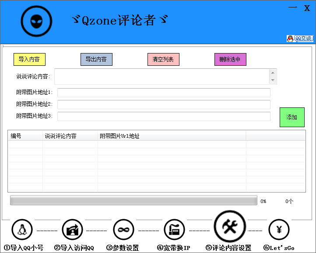Click the ③参数设置 label
The width and height of the screenshot is (316, 253).
123,248
